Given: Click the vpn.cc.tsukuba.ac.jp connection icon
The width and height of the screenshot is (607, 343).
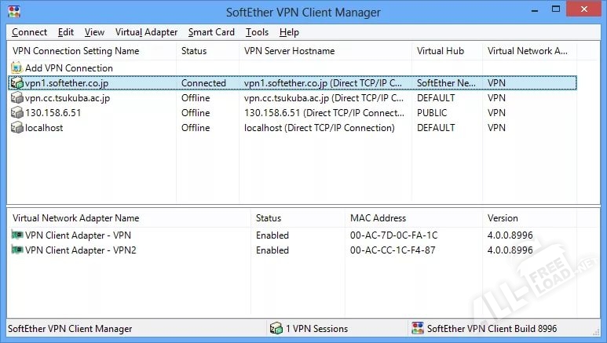Looking at the screenshot, I should pyautogui.click(x=17, y=98).
